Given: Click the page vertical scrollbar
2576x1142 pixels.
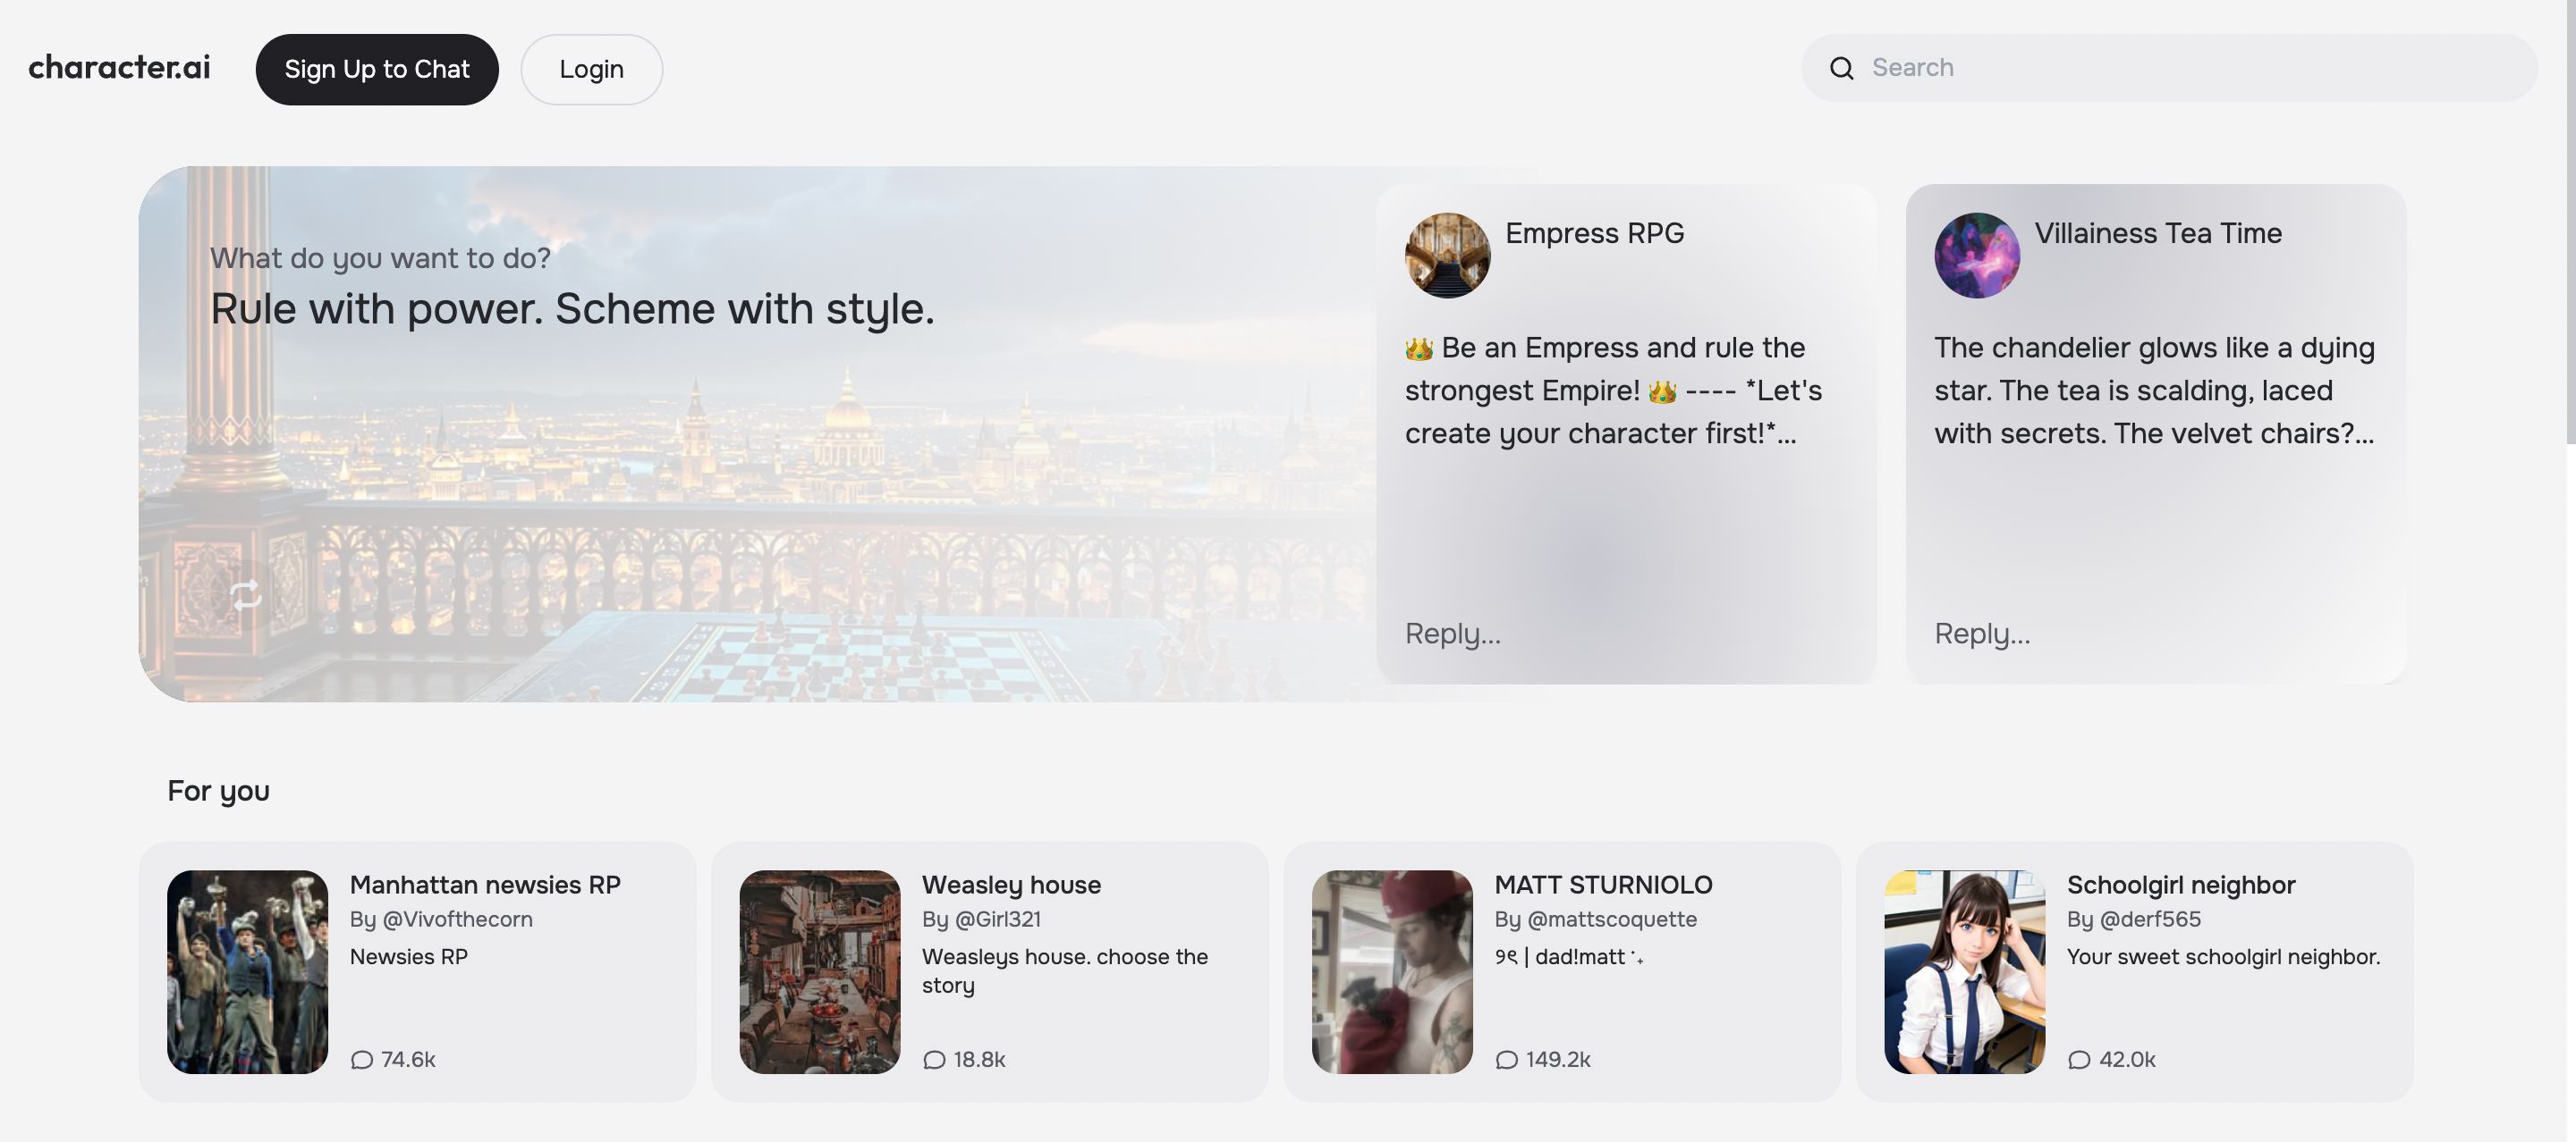Looking at the screenshot, I should point(2569,220).
